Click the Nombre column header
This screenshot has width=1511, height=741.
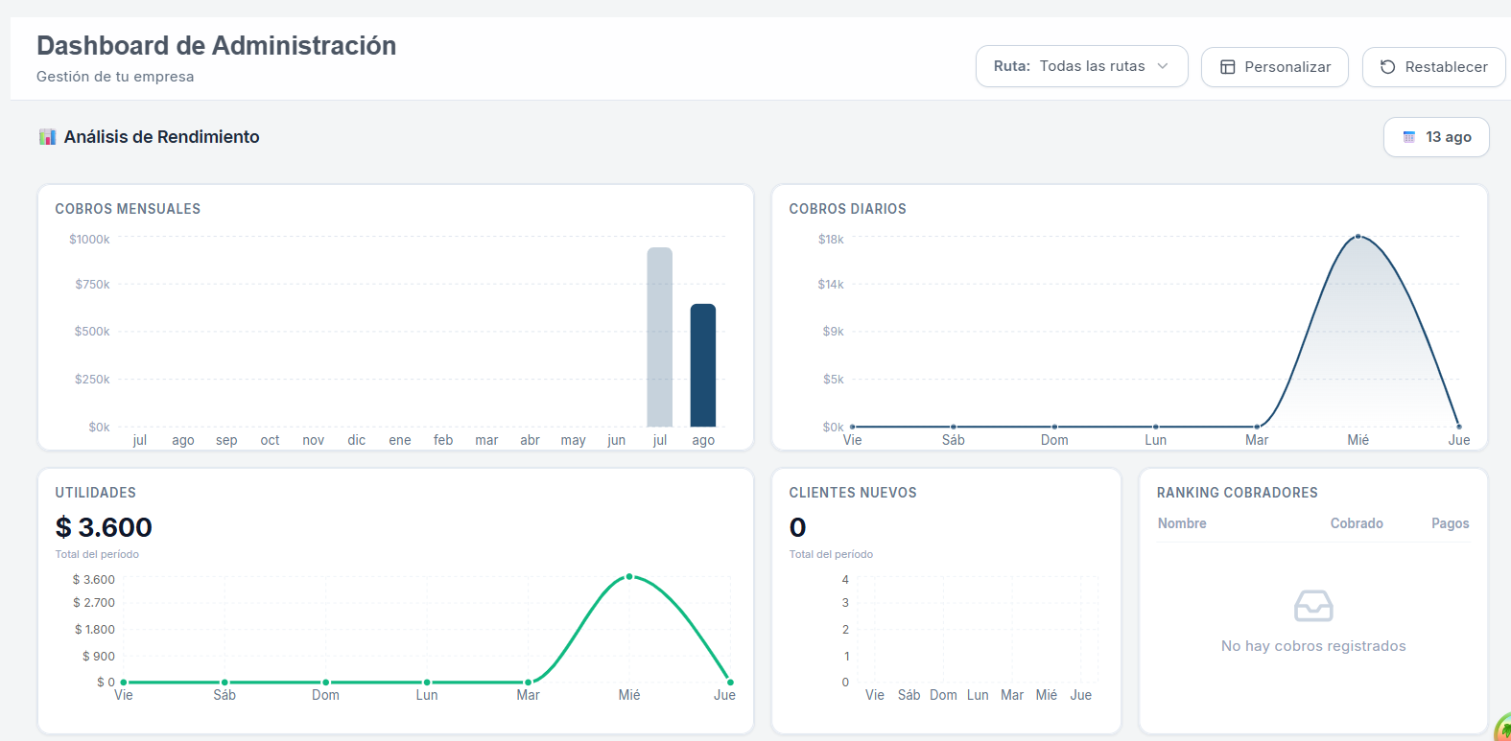pos(1182,523)
